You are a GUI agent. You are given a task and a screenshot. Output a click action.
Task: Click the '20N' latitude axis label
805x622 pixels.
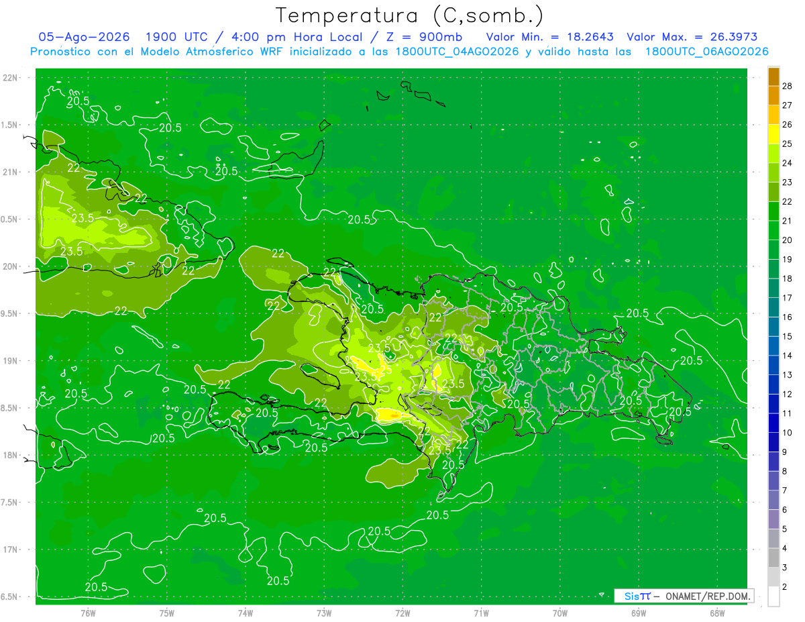pyautogui.click(x=11, y=267)
